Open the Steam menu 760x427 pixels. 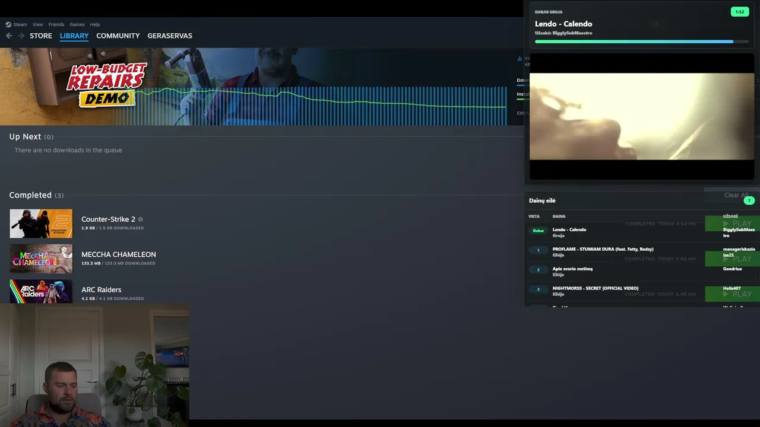coord(20,24)
